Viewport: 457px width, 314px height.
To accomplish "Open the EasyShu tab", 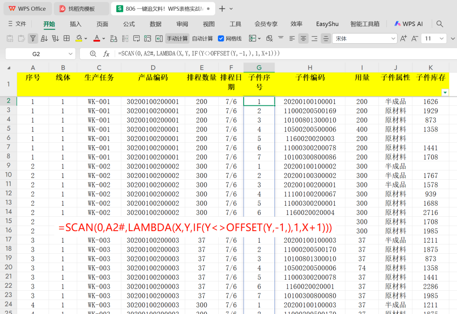I will tap(327, 24).
